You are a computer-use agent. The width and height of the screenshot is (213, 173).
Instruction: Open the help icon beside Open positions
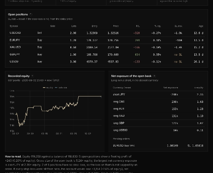pyautogui.click(x=31, y=15)
